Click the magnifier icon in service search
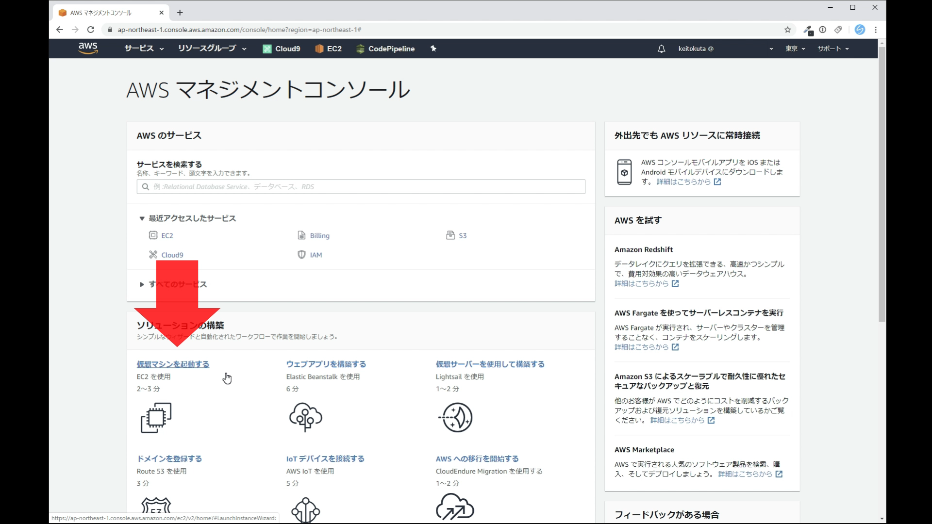Image resolution: width=932 pixels, height=524 pixels. coord(146,186)
